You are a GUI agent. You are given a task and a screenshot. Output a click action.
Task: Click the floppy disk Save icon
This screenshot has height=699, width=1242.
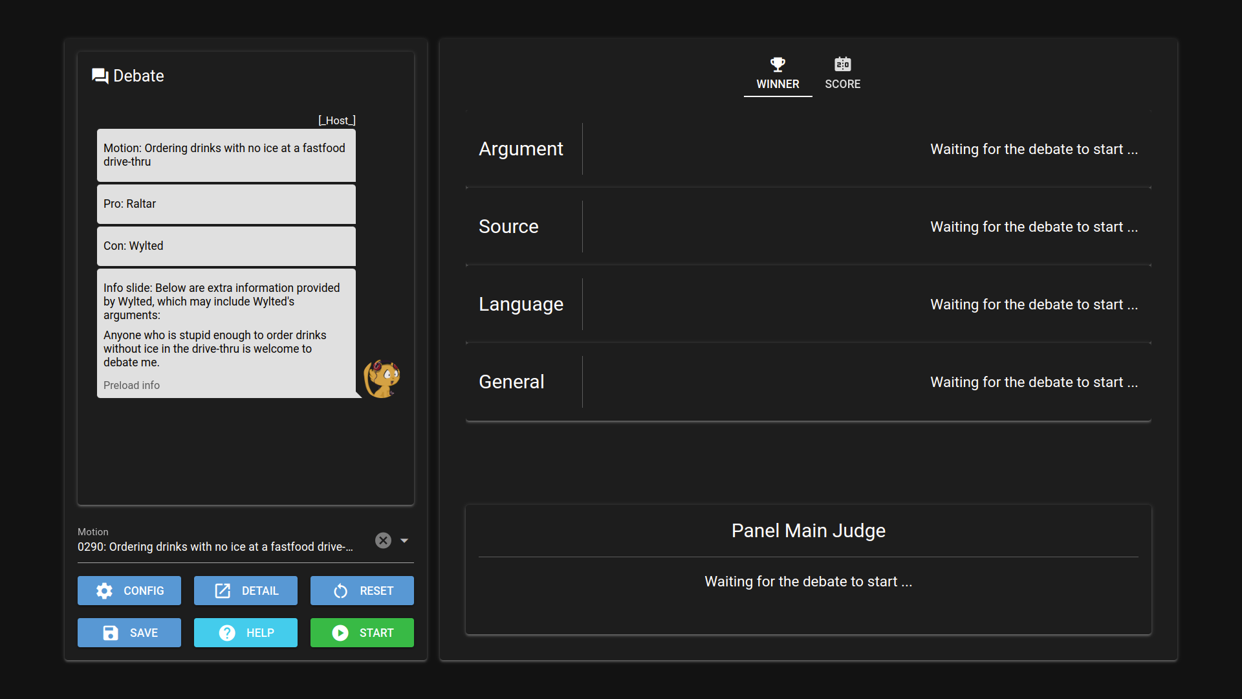(x=111, y=633)
